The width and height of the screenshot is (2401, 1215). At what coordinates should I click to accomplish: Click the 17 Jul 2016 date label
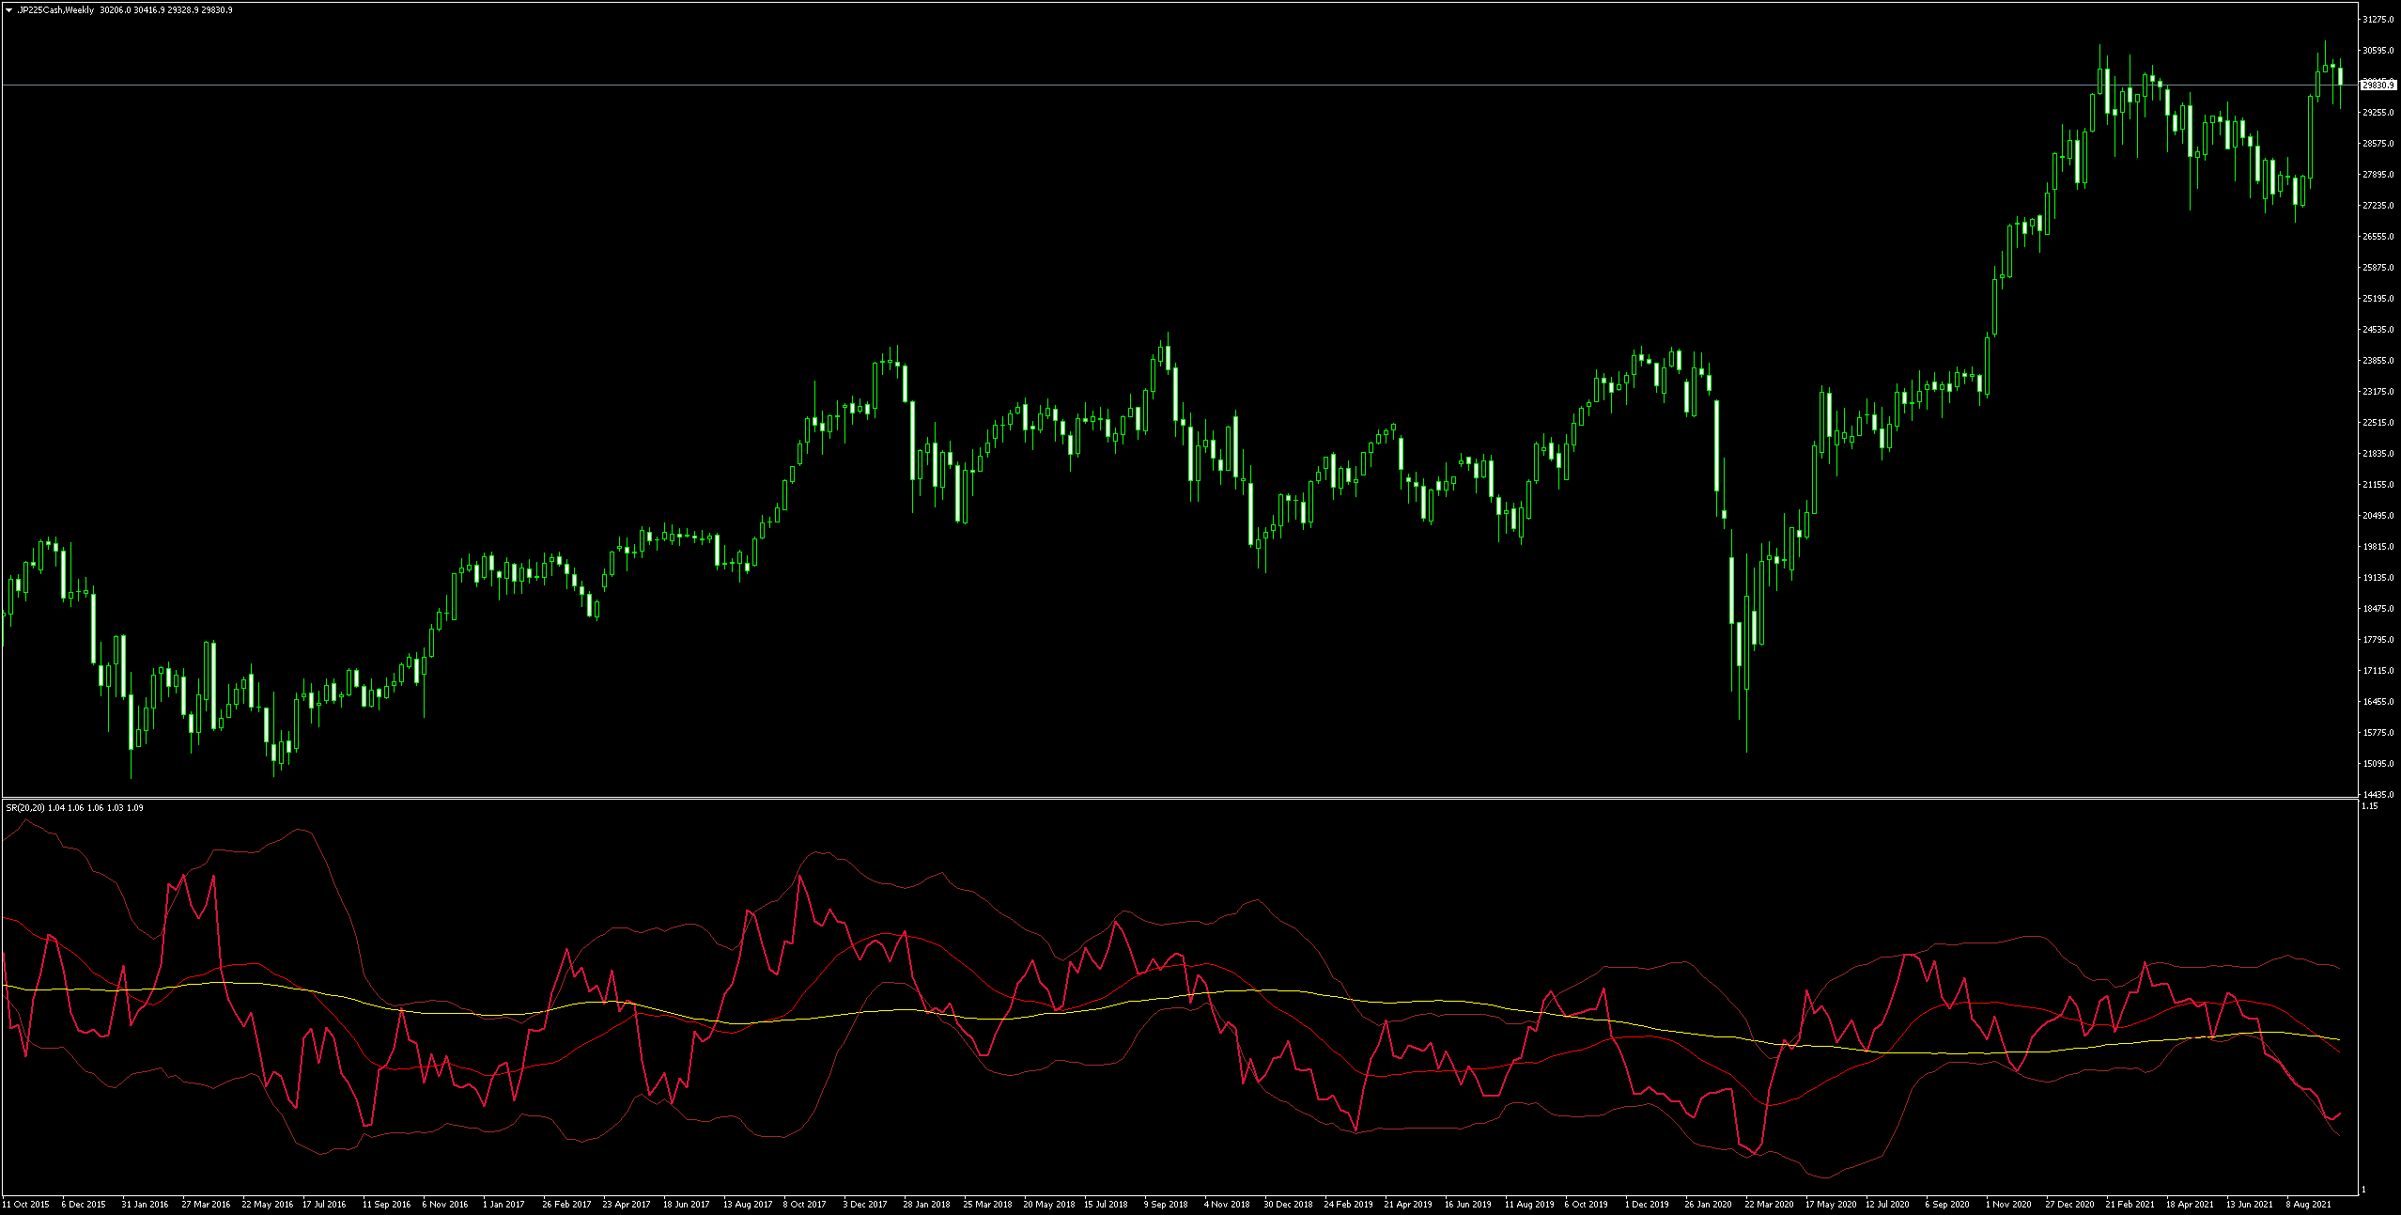coord(324,1205)
